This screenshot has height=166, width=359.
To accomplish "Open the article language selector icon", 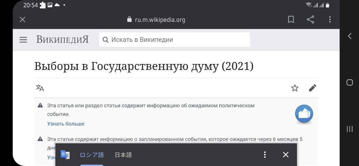I will pyautogui.click(x=40, y=88).
